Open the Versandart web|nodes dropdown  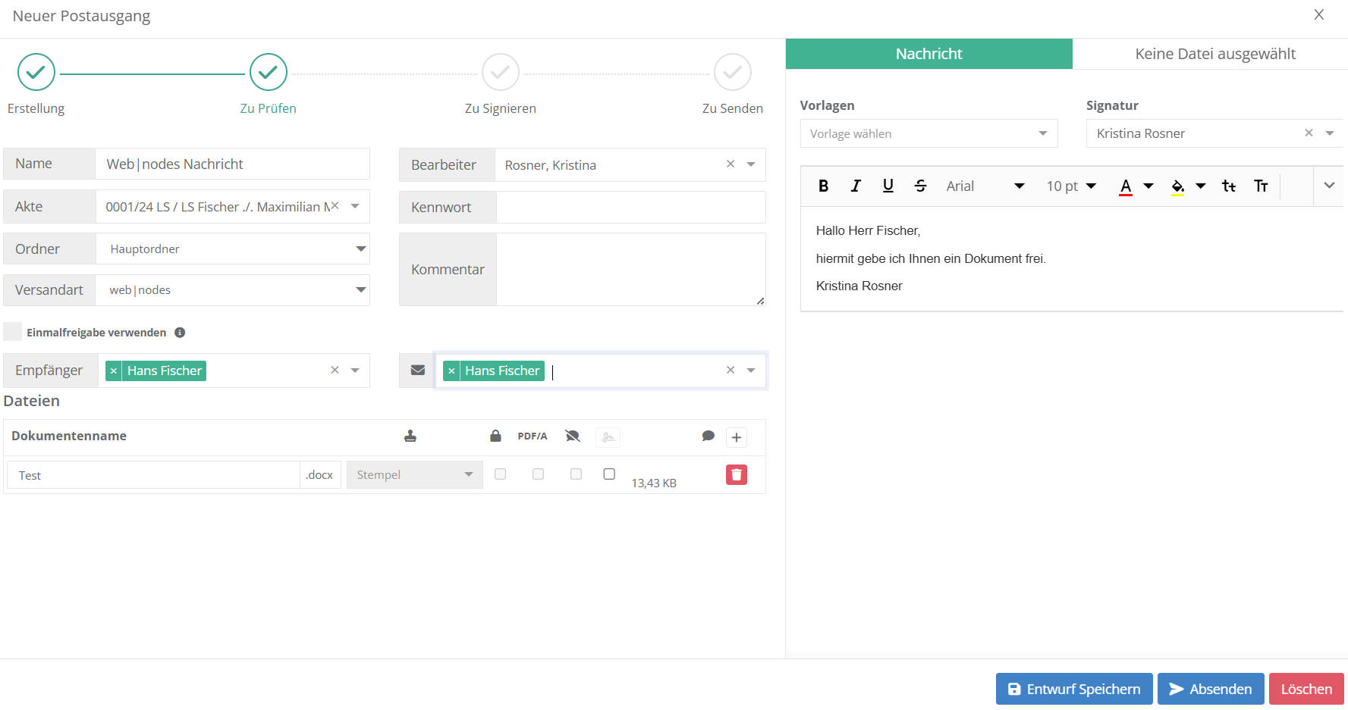click(x=360, y=290)
